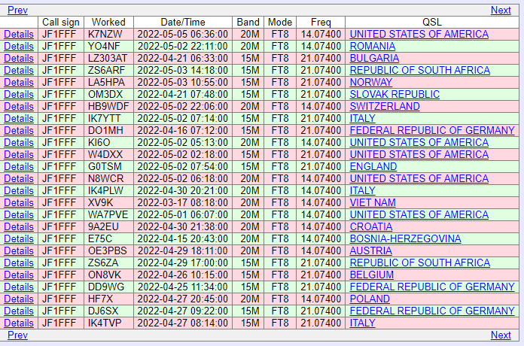The image size is (524, 346).
Task: Open Details for the E75C contact
Action: pyautogui.click(x=19, y=238)
